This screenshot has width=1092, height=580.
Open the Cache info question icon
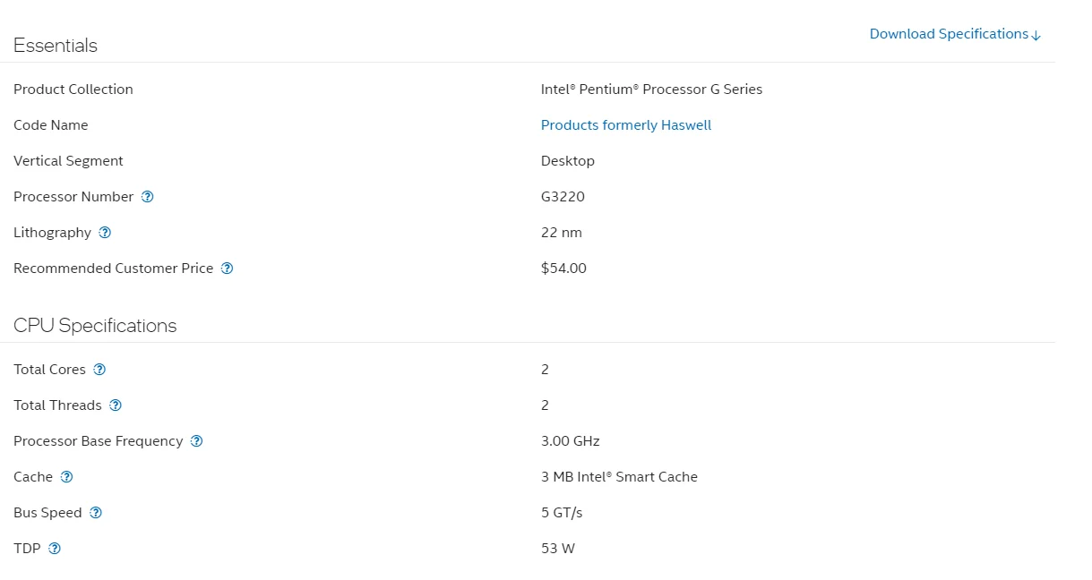pos(66,477)
